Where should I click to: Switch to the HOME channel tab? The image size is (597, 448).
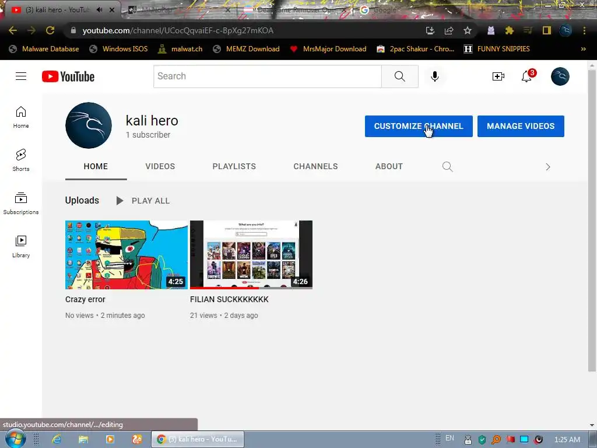point(96,166)
